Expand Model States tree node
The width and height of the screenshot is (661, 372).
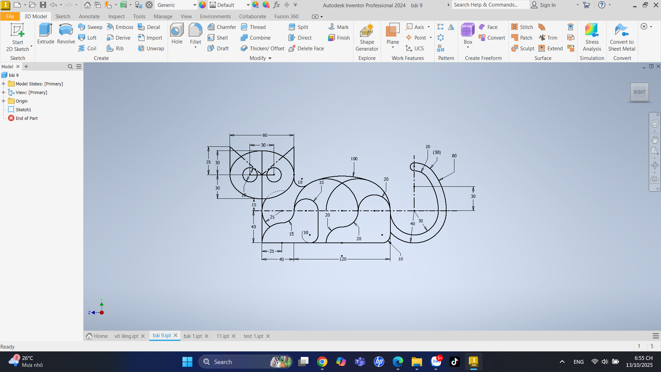tap(3, 84)
